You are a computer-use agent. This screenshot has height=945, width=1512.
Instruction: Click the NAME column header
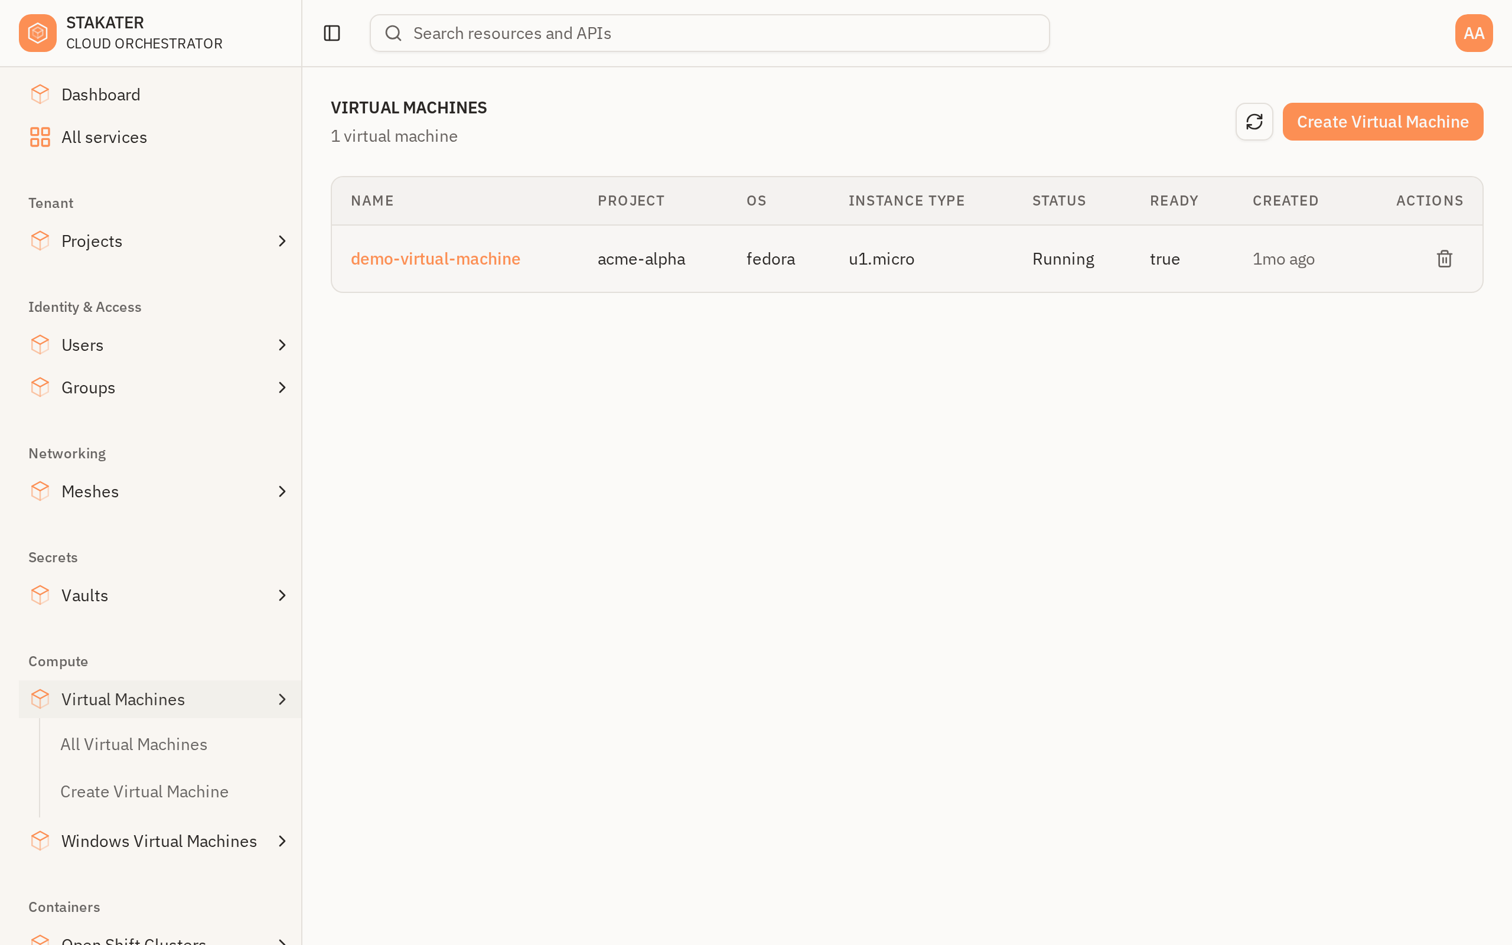tap(372, 201)
